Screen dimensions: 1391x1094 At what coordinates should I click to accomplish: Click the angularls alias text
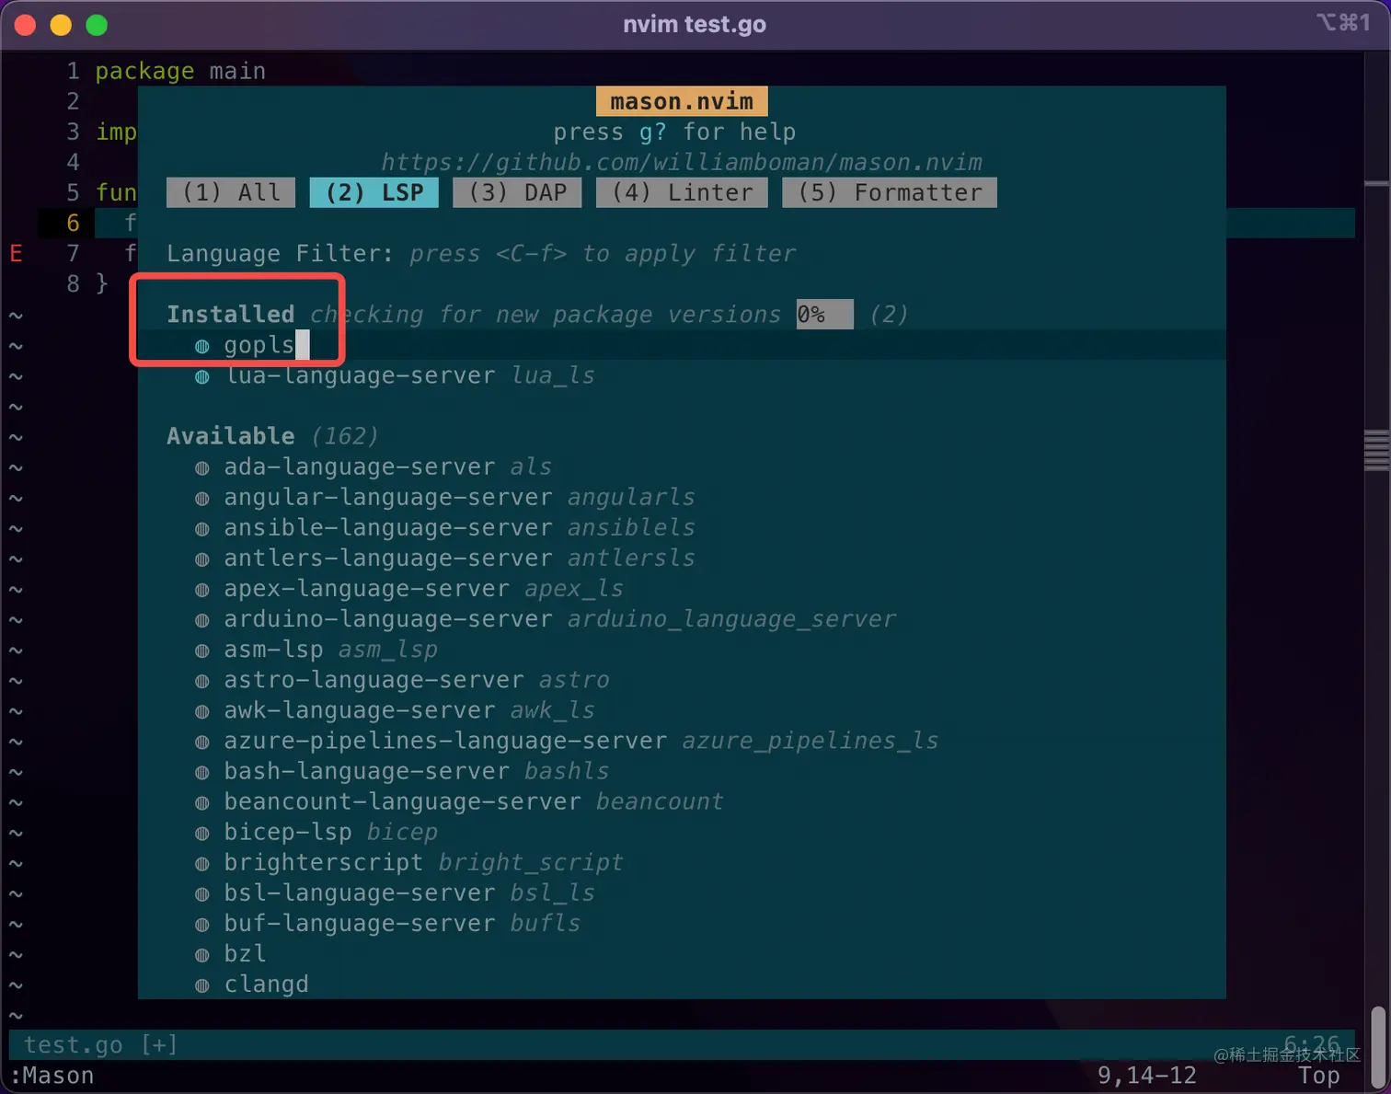(x=631, y=498)
